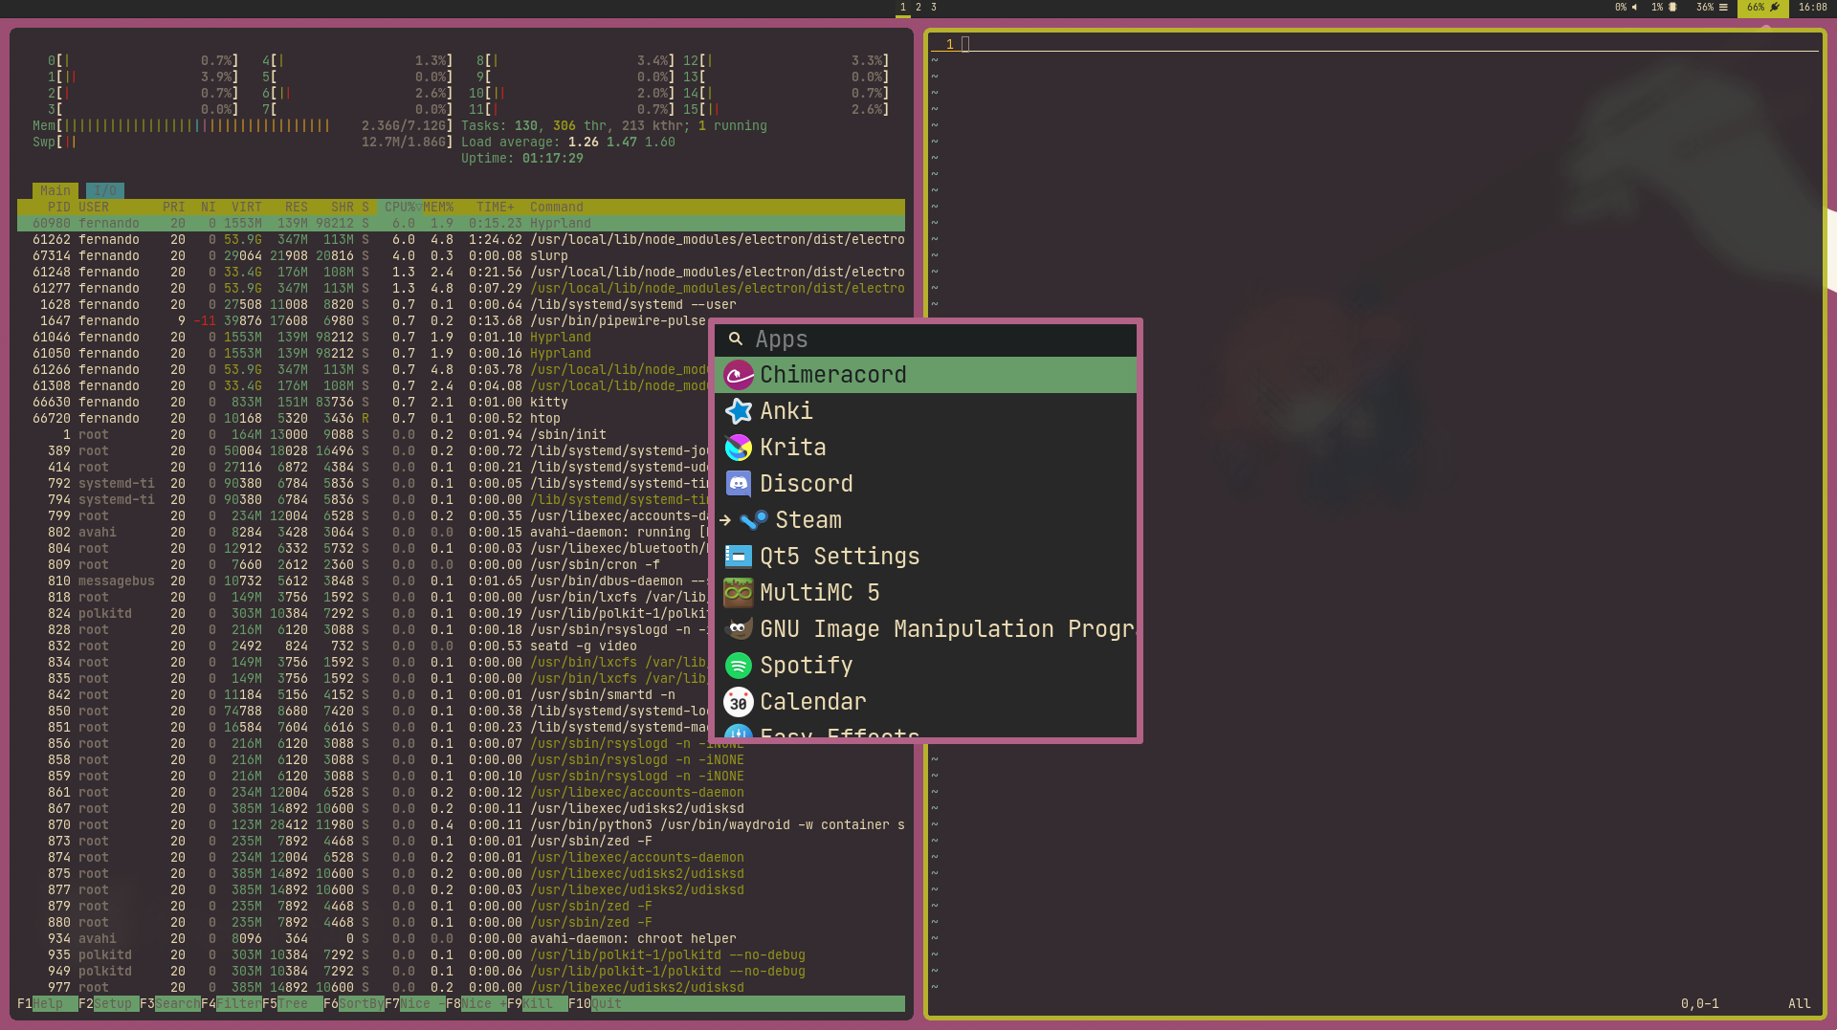Click F10 Quit in htop footer
This screenshot has height=1030, width=1837.
[595, 1004]
